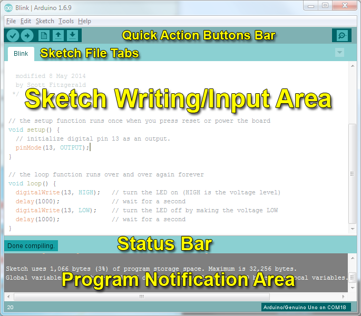Click the comment 'initialize digital pin 13 as an output'
The image size is (361, 316).
coord(93,139)
